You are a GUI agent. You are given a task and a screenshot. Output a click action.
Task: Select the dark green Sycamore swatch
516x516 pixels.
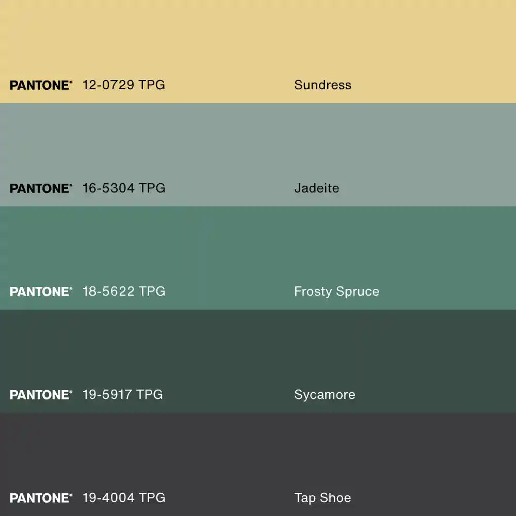[x=258, y=351]
